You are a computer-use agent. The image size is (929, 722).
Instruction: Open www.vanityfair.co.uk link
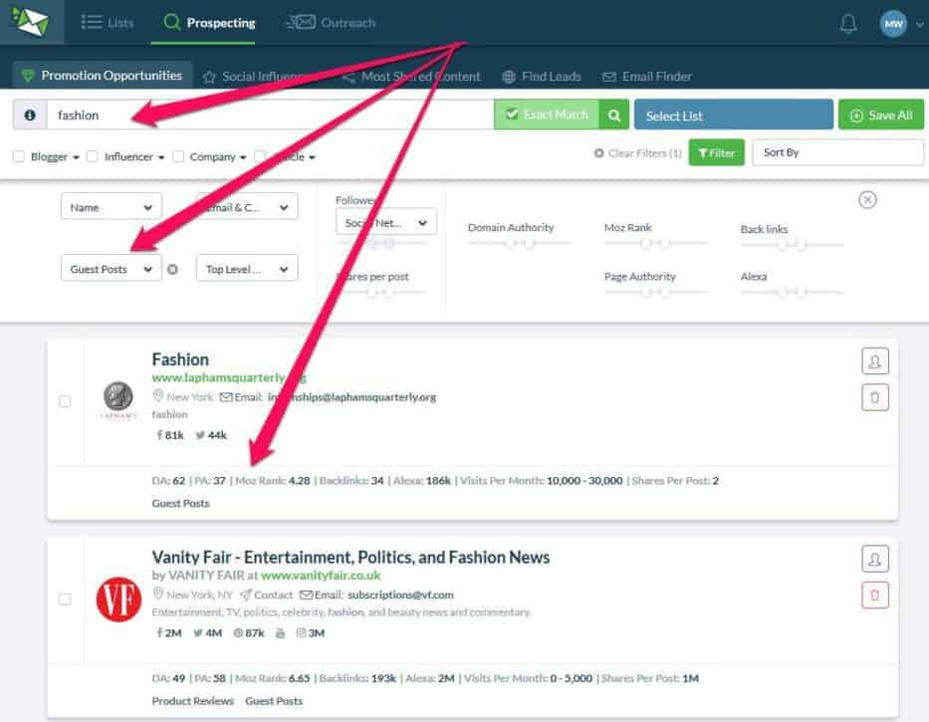tap(321, 576)
